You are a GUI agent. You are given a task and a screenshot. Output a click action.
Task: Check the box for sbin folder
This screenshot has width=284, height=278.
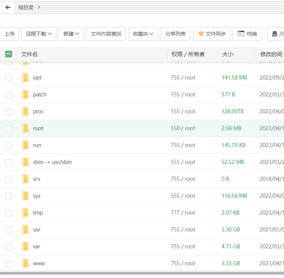click(9, 162)
